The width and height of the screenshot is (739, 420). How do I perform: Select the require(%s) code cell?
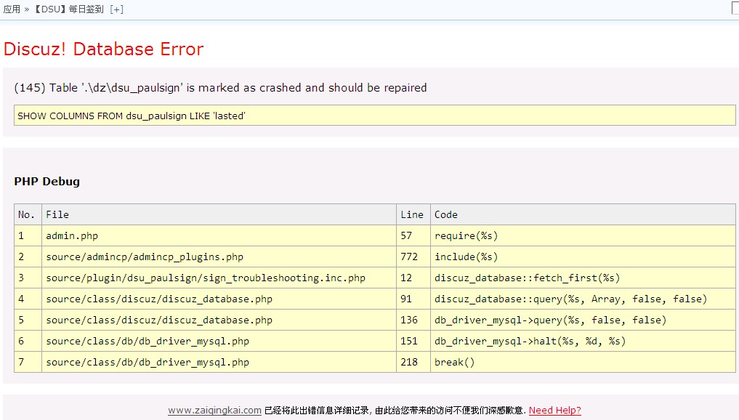(x=583, y=235)
